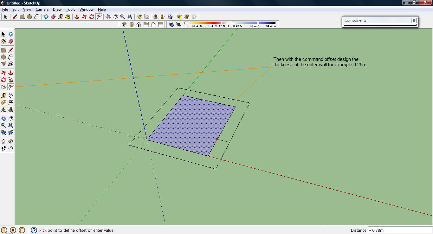Image resolution: width=433 pixels, height=234 pixels.
Task: Switch to the Top view
Action: [131, 24]
